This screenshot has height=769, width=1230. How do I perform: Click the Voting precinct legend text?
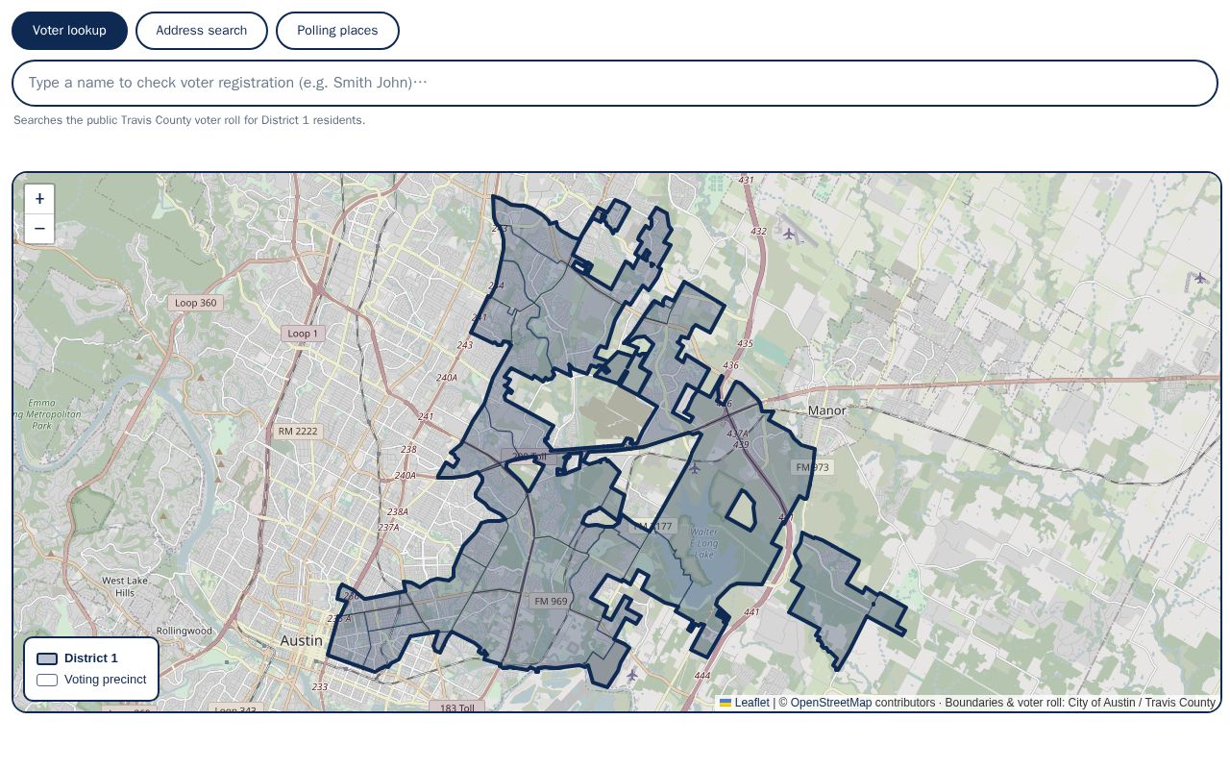point(106,680)
